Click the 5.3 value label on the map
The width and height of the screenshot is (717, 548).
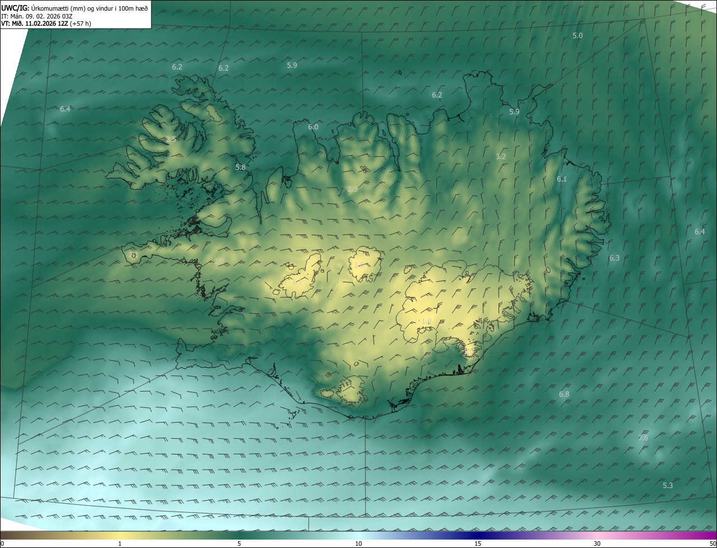click(x=668, y=486)
